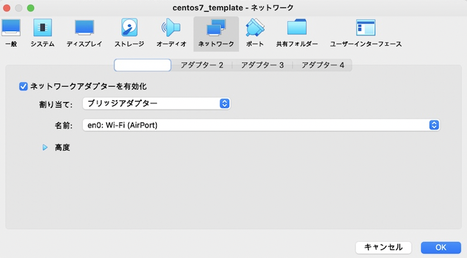Open the システム settings icon
Viewport: 467px width, 258px height.
42,33
